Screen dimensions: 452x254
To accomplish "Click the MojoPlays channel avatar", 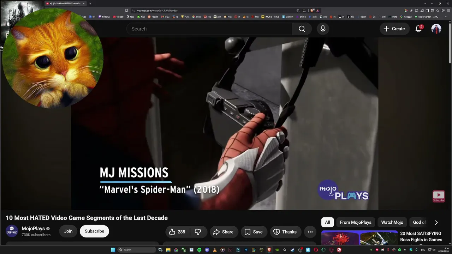I will pos(12,231).
